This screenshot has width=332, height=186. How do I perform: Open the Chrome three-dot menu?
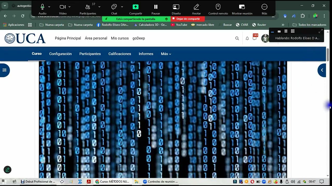pyautogui.click(x=324, y=16)
